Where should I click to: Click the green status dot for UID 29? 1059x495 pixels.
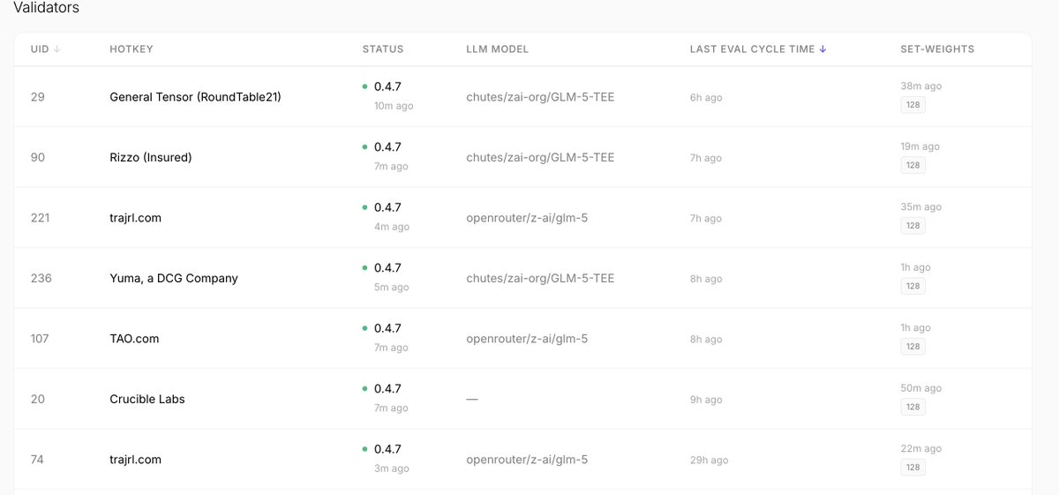pyautogui.click(x=365, y=86)
